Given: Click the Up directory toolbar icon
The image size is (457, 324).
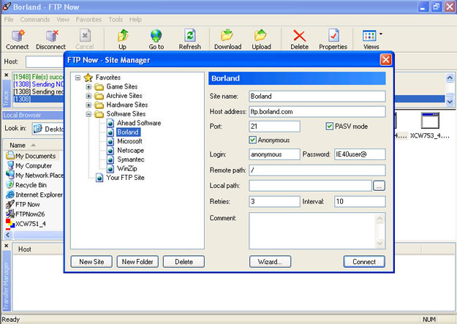Looking at the screenshot, I should click(123, 36).
